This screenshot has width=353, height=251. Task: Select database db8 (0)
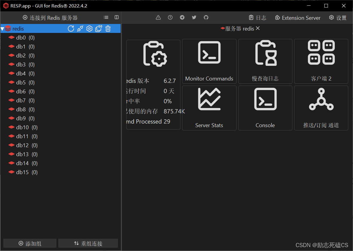pos(22,109)
